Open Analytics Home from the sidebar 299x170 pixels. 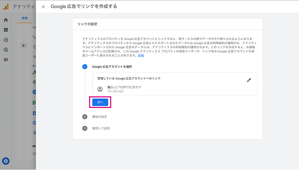pyautogui.click(x=6, y=20)
